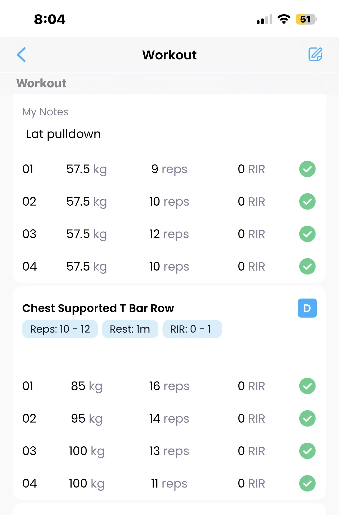Screen dimensions: 339x515
Task: Uncheck Lat pulldown set 04 completion
Action: [x=307, y=266]
